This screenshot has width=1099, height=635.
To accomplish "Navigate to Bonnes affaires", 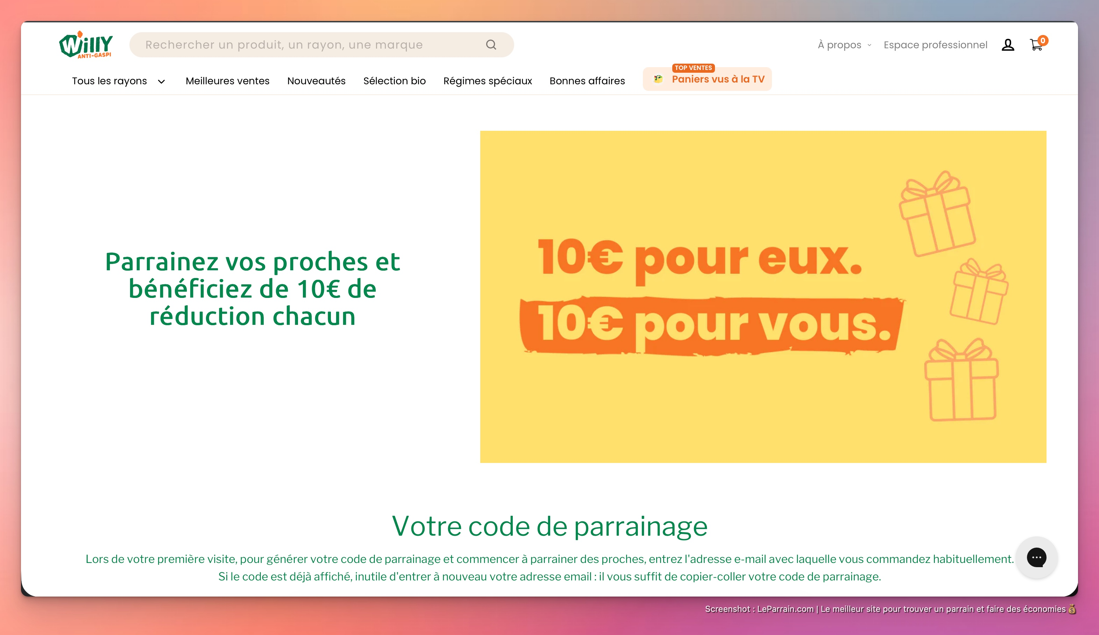I will point(587,81).
